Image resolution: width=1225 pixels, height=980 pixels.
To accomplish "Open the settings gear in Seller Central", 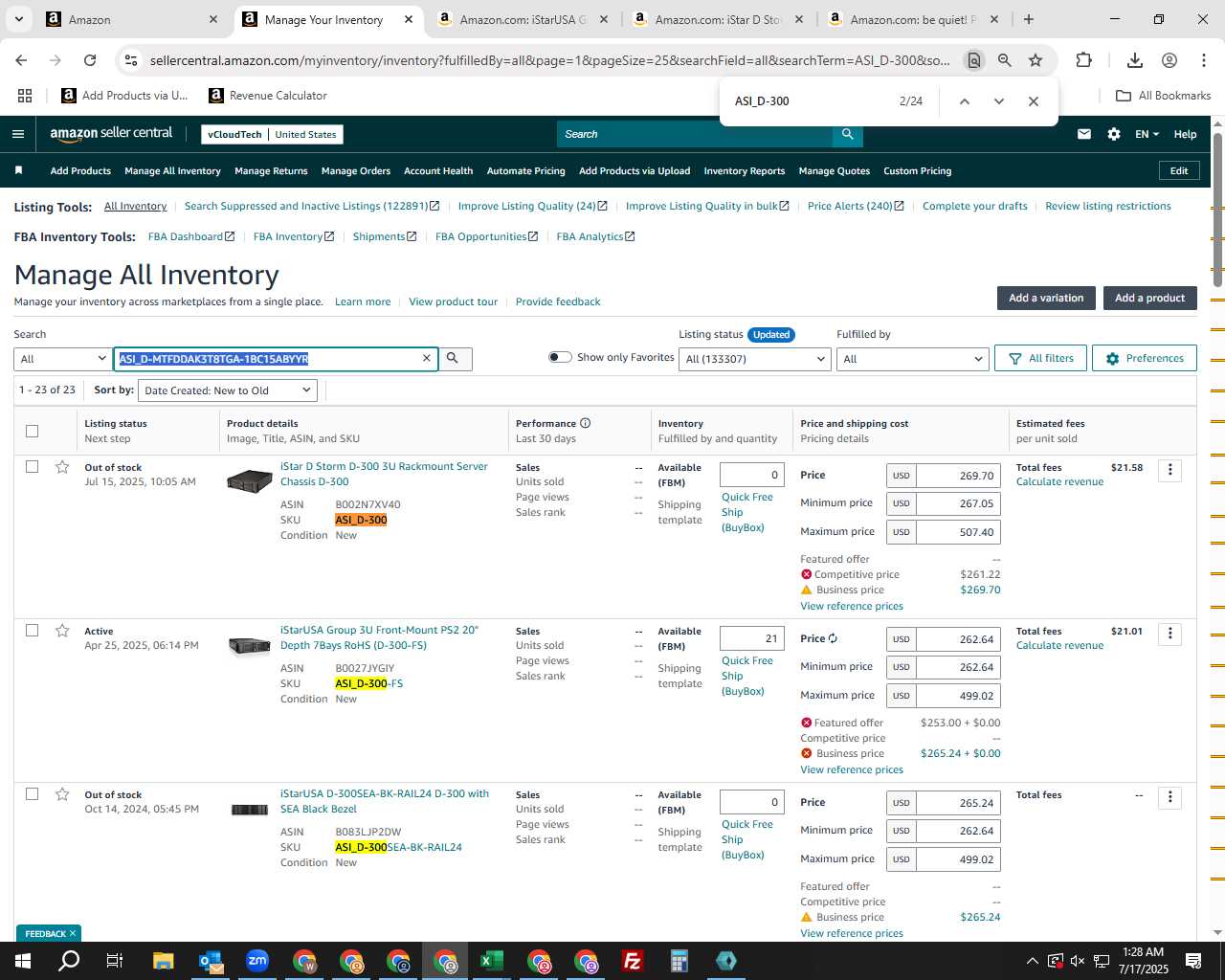I will point(1114,134).
